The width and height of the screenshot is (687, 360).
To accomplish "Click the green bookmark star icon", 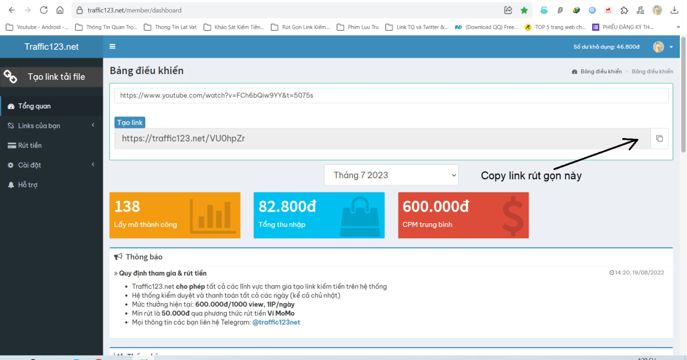I will pyautogui.click(x=524, y=10).
